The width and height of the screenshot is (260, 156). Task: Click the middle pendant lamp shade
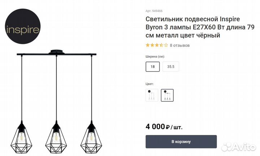(56, 138)
